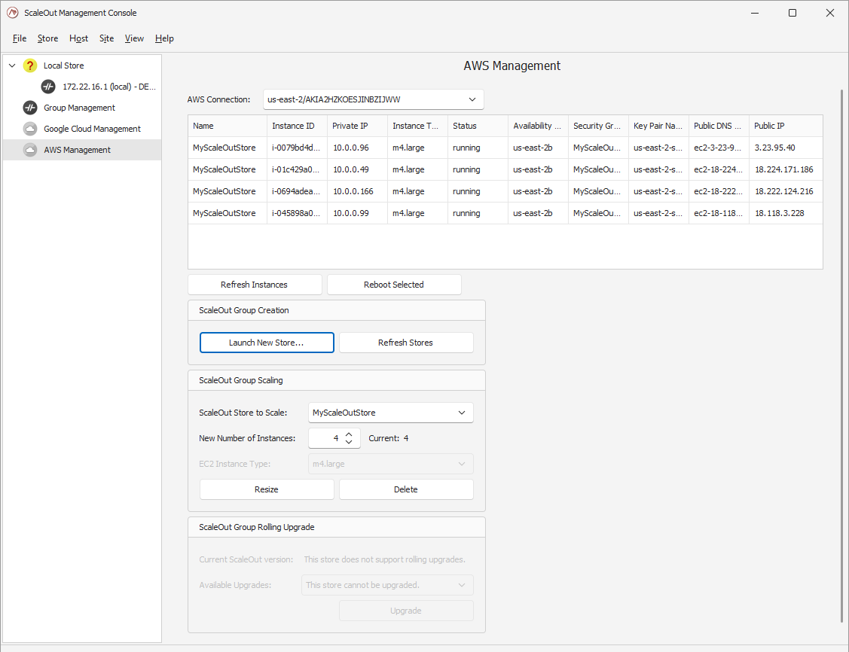Sort by Instance ID column header

pos(297,126)
